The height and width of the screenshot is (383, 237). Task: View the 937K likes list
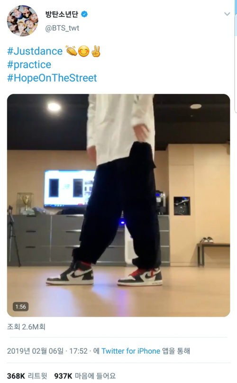(x=85, y=376)
